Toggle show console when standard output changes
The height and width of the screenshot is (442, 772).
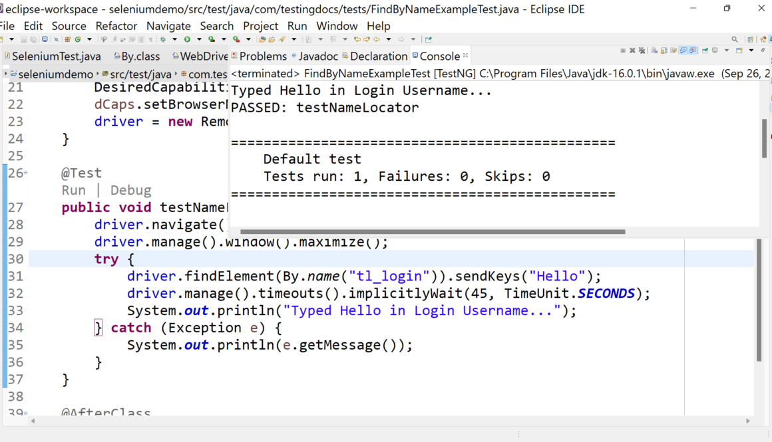683,51
